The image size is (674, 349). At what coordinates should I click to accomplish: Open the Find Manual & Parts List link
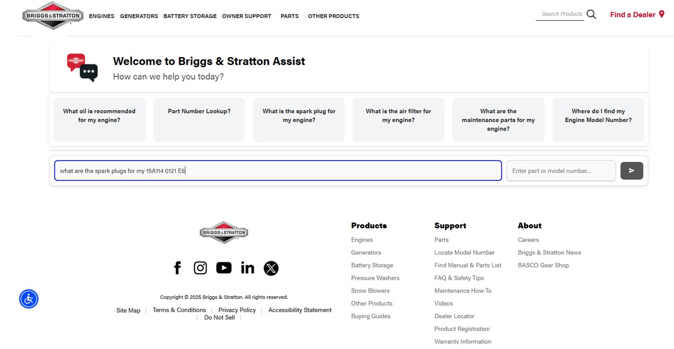coord(468,265)
